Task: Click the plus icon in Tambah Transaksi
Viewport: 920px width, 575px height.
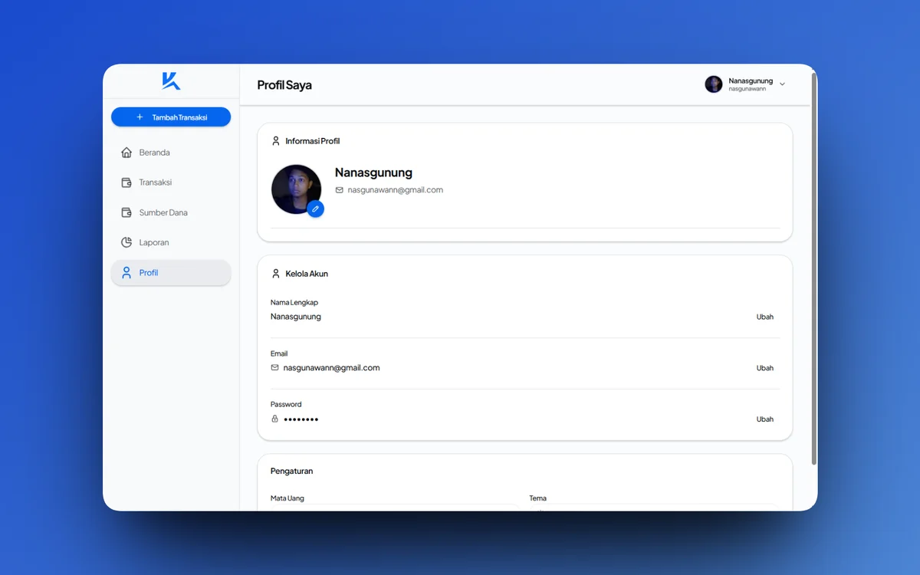Action: pyautogui.click(x=140, y=117)
